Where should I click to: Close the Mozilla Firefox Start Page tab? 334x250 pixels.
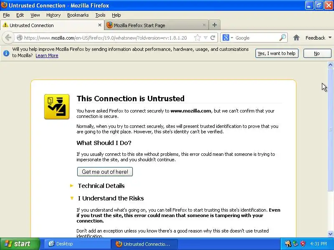(x=204, y=25)
